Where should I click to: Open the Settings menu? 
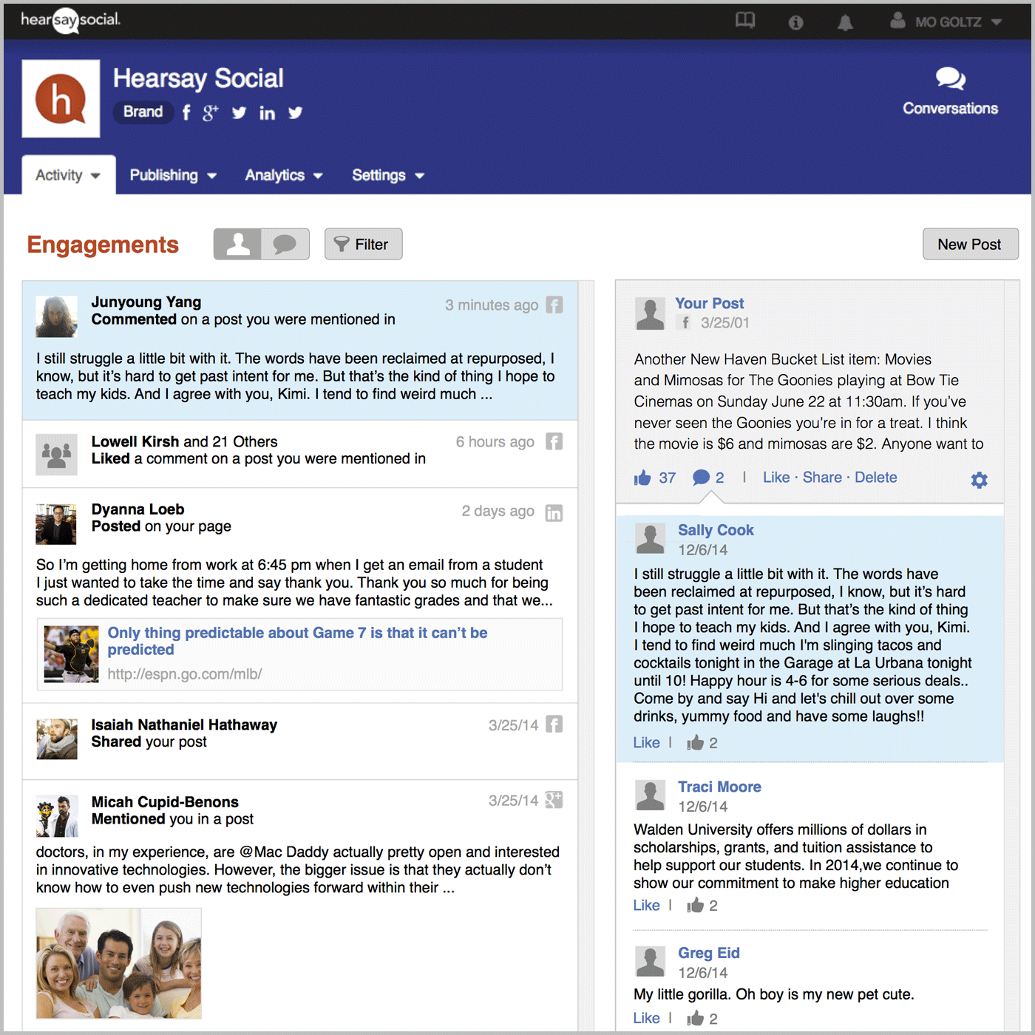coord(388,175)
